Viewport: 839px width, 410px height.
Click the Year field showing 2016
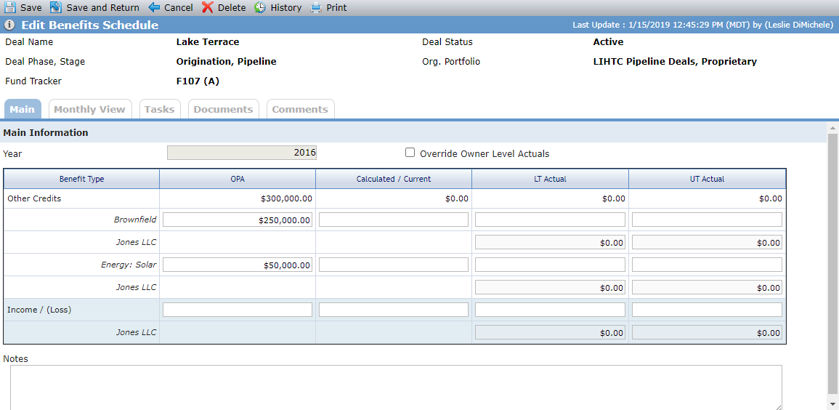243,153
